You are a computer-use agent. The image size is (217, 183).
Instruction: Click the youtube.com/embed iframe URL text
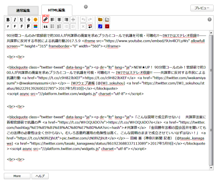coord(147,41)
